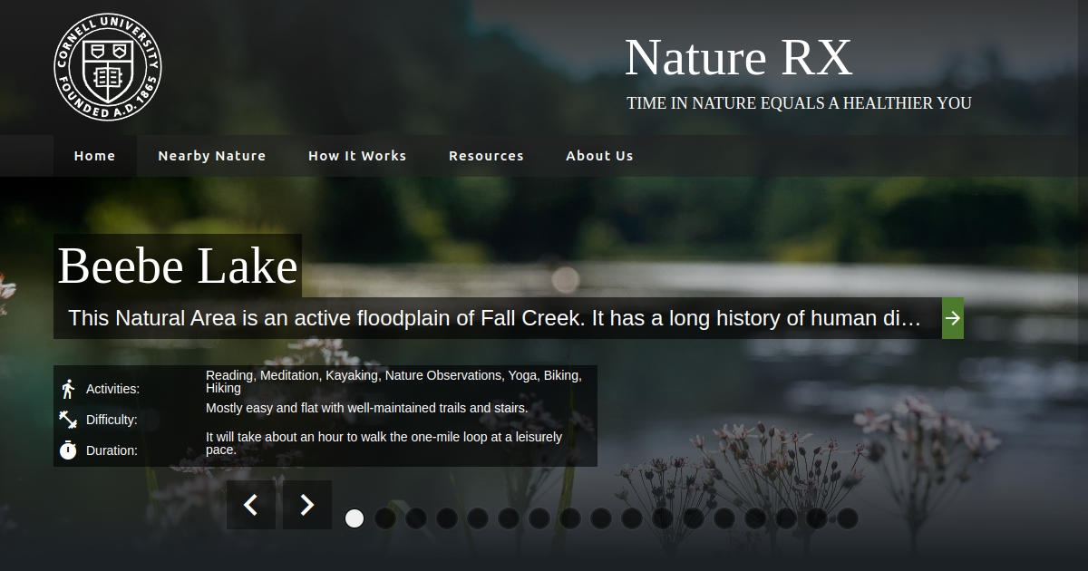Select the last carousel indicator dot
The image size is (1088, 571).
click(848, 518)
